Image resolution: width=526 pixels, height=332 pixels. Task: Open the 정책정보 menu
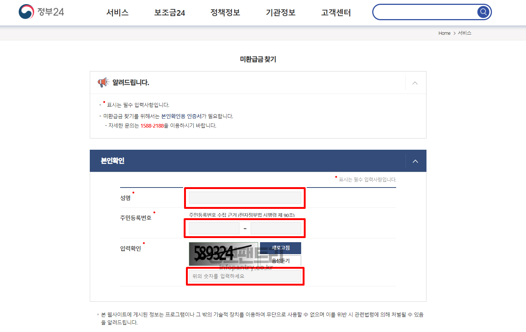coord(225,13)
